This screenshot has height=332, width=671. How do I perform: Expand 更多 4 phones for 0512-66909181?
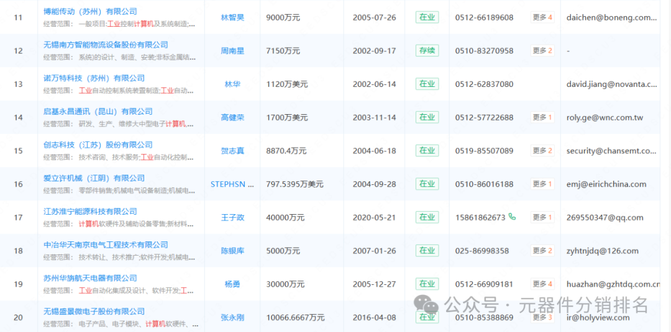(x=542, y=284)
